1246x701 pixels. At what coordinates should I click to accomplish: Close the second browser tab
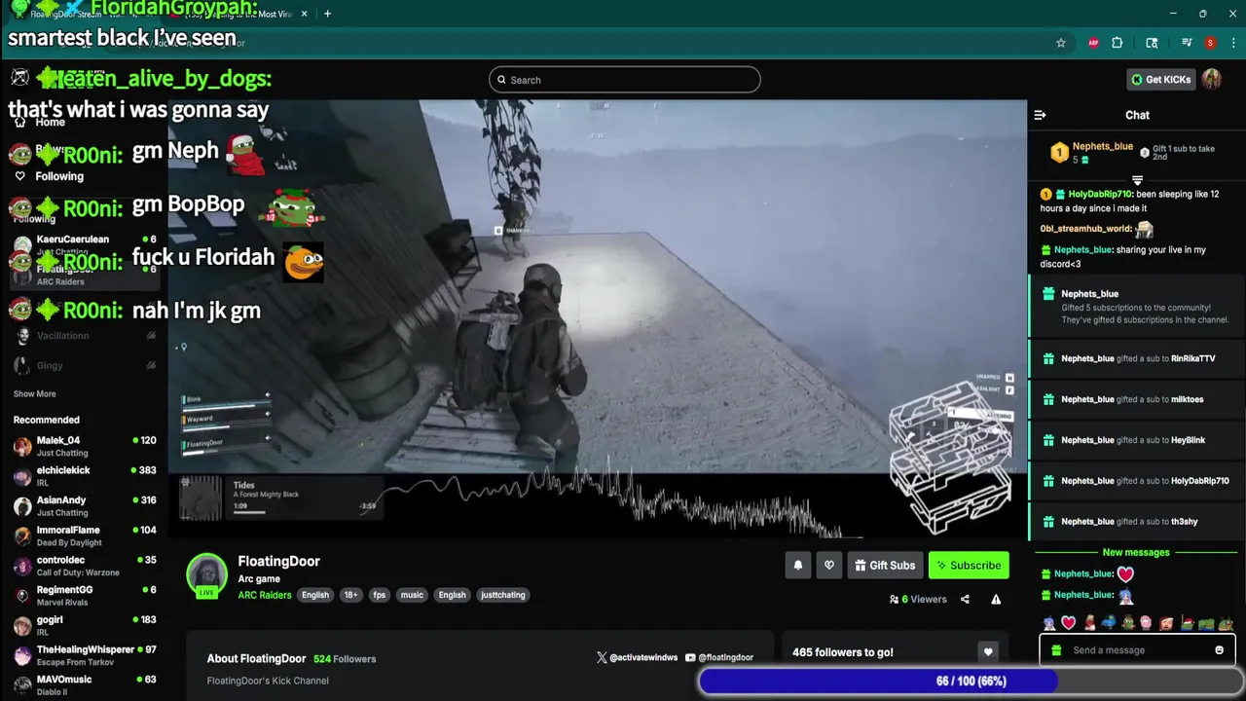pos(305,14)
